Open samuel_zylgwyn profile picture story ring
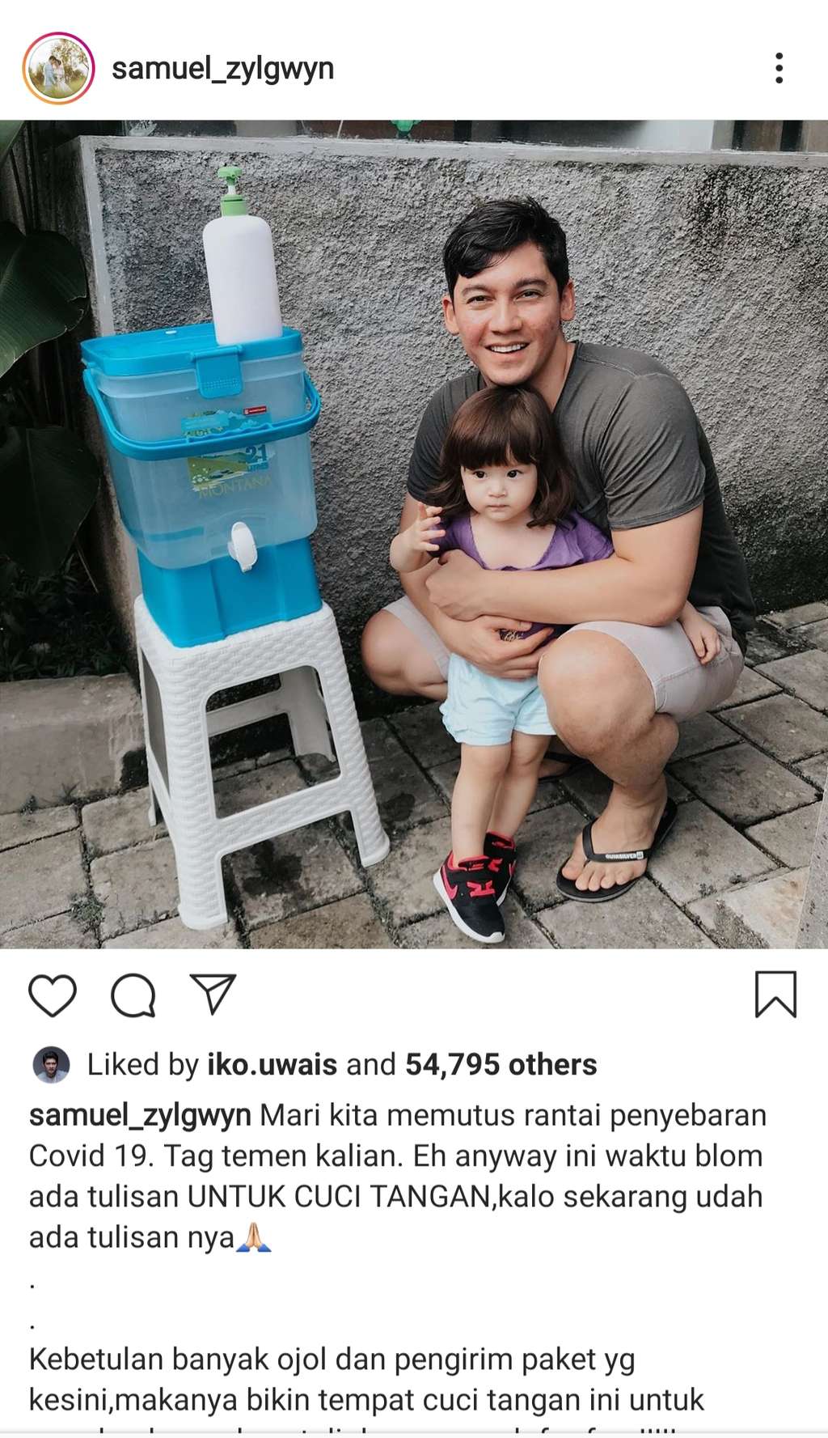 58,68
